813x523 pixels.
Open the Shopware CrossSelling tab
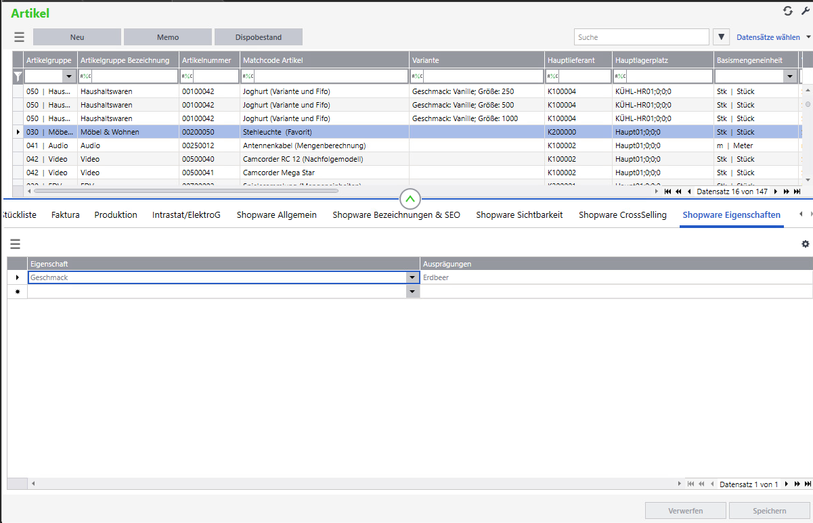click(x=623, y=215)
